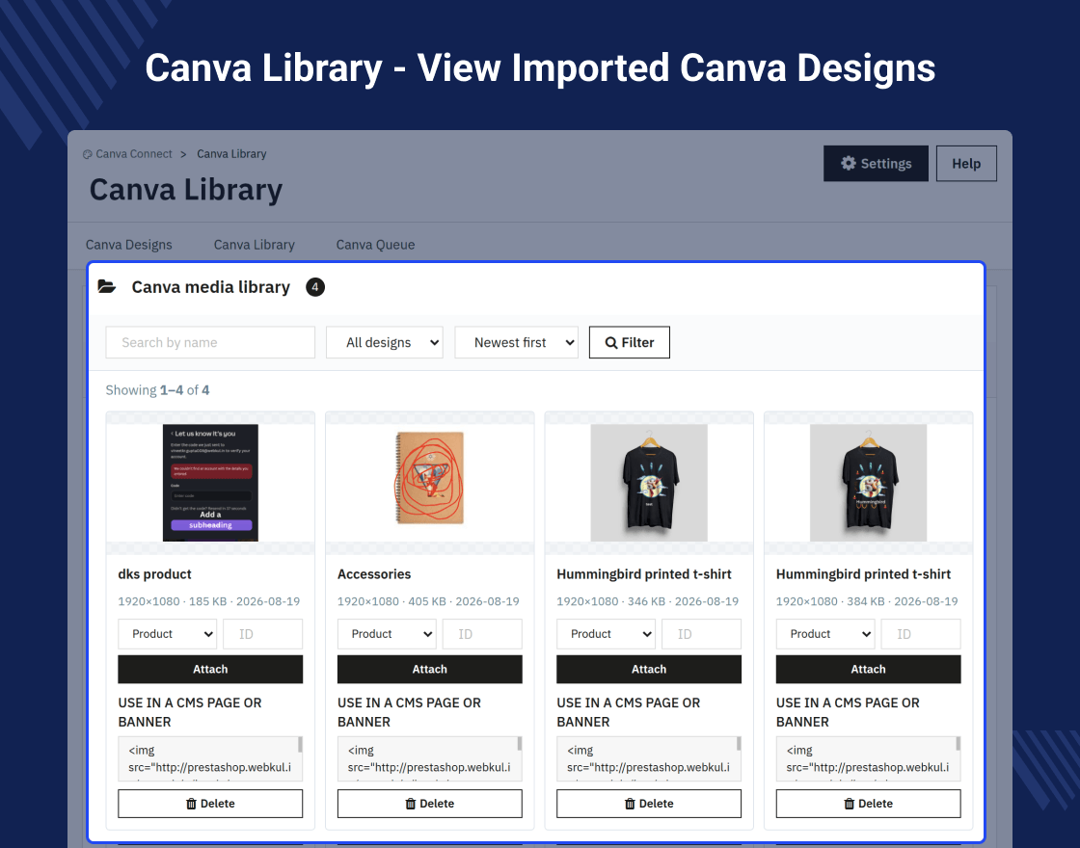Open the Help page
This screenshot has width=1080, height=848.
pos(966,164)
